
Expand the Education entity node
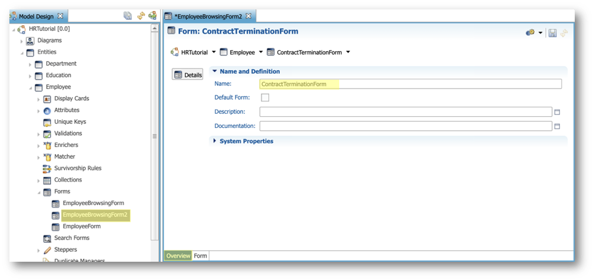(30, 76)
